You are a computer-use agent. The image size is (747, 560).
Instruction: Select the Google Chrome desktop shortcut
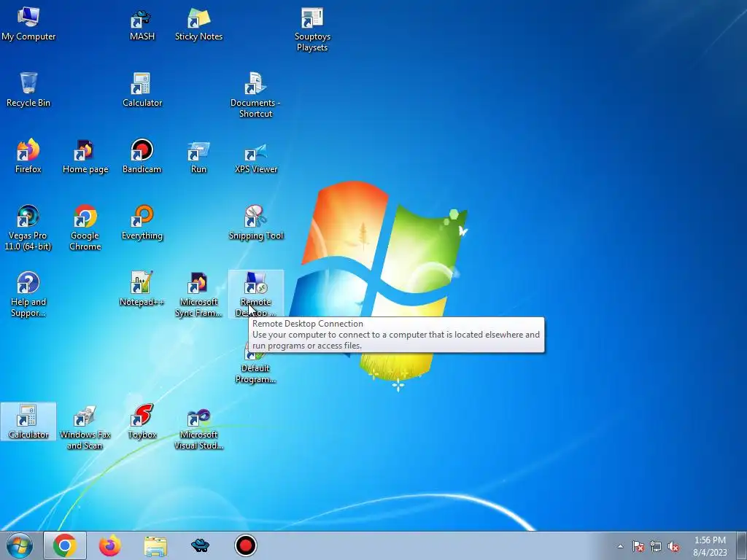point(85,227)
